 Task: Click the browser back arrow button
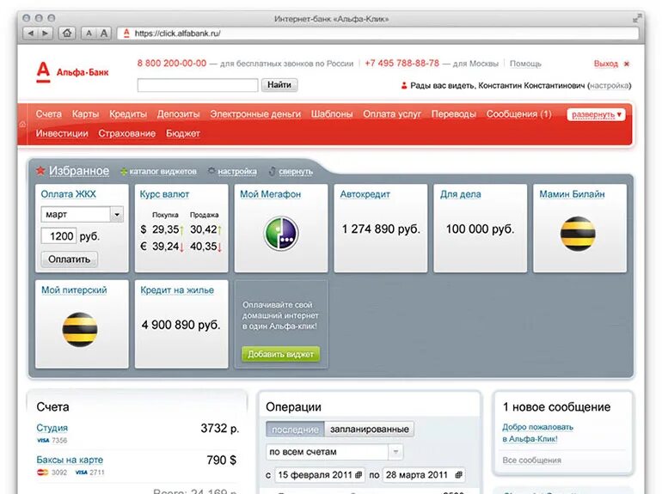[x=30, y=33]
